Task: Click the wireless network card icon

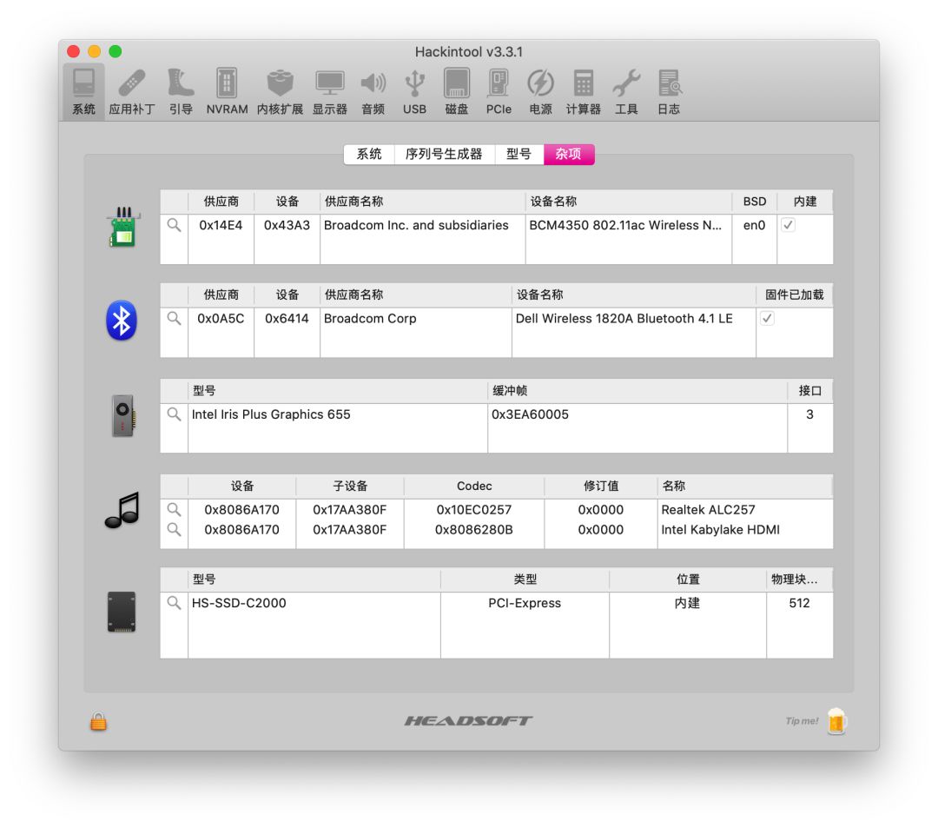Action: 122,227
